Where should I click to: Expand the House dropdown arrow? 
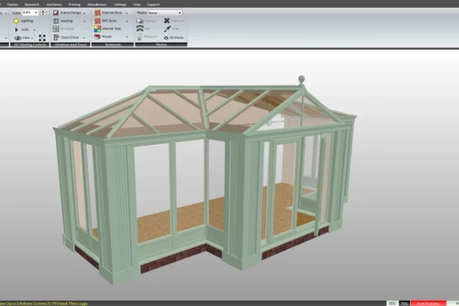pyautogui.click(x=127, y=37)
